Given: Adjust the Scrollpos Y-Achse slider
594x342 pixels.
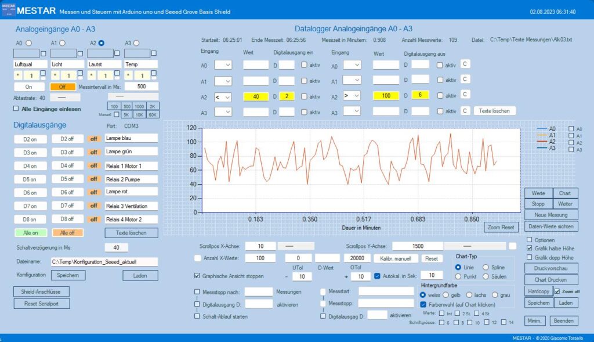Looking at the screenshot, I should [x=473, y=246].
